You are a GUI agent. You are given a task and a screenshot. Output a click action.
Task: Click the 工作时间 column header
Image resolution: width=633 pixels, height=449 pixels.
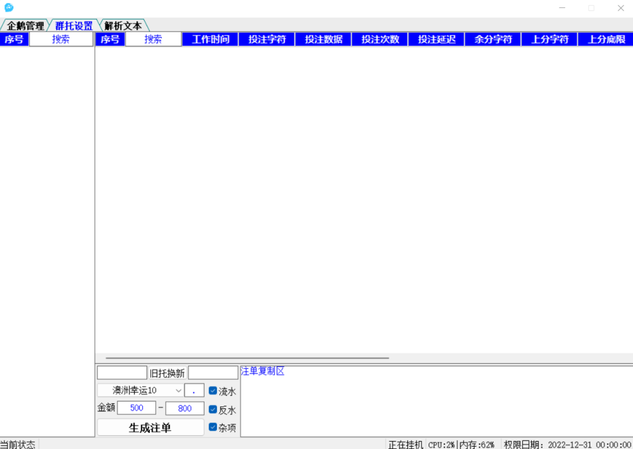tap(210, 40)
